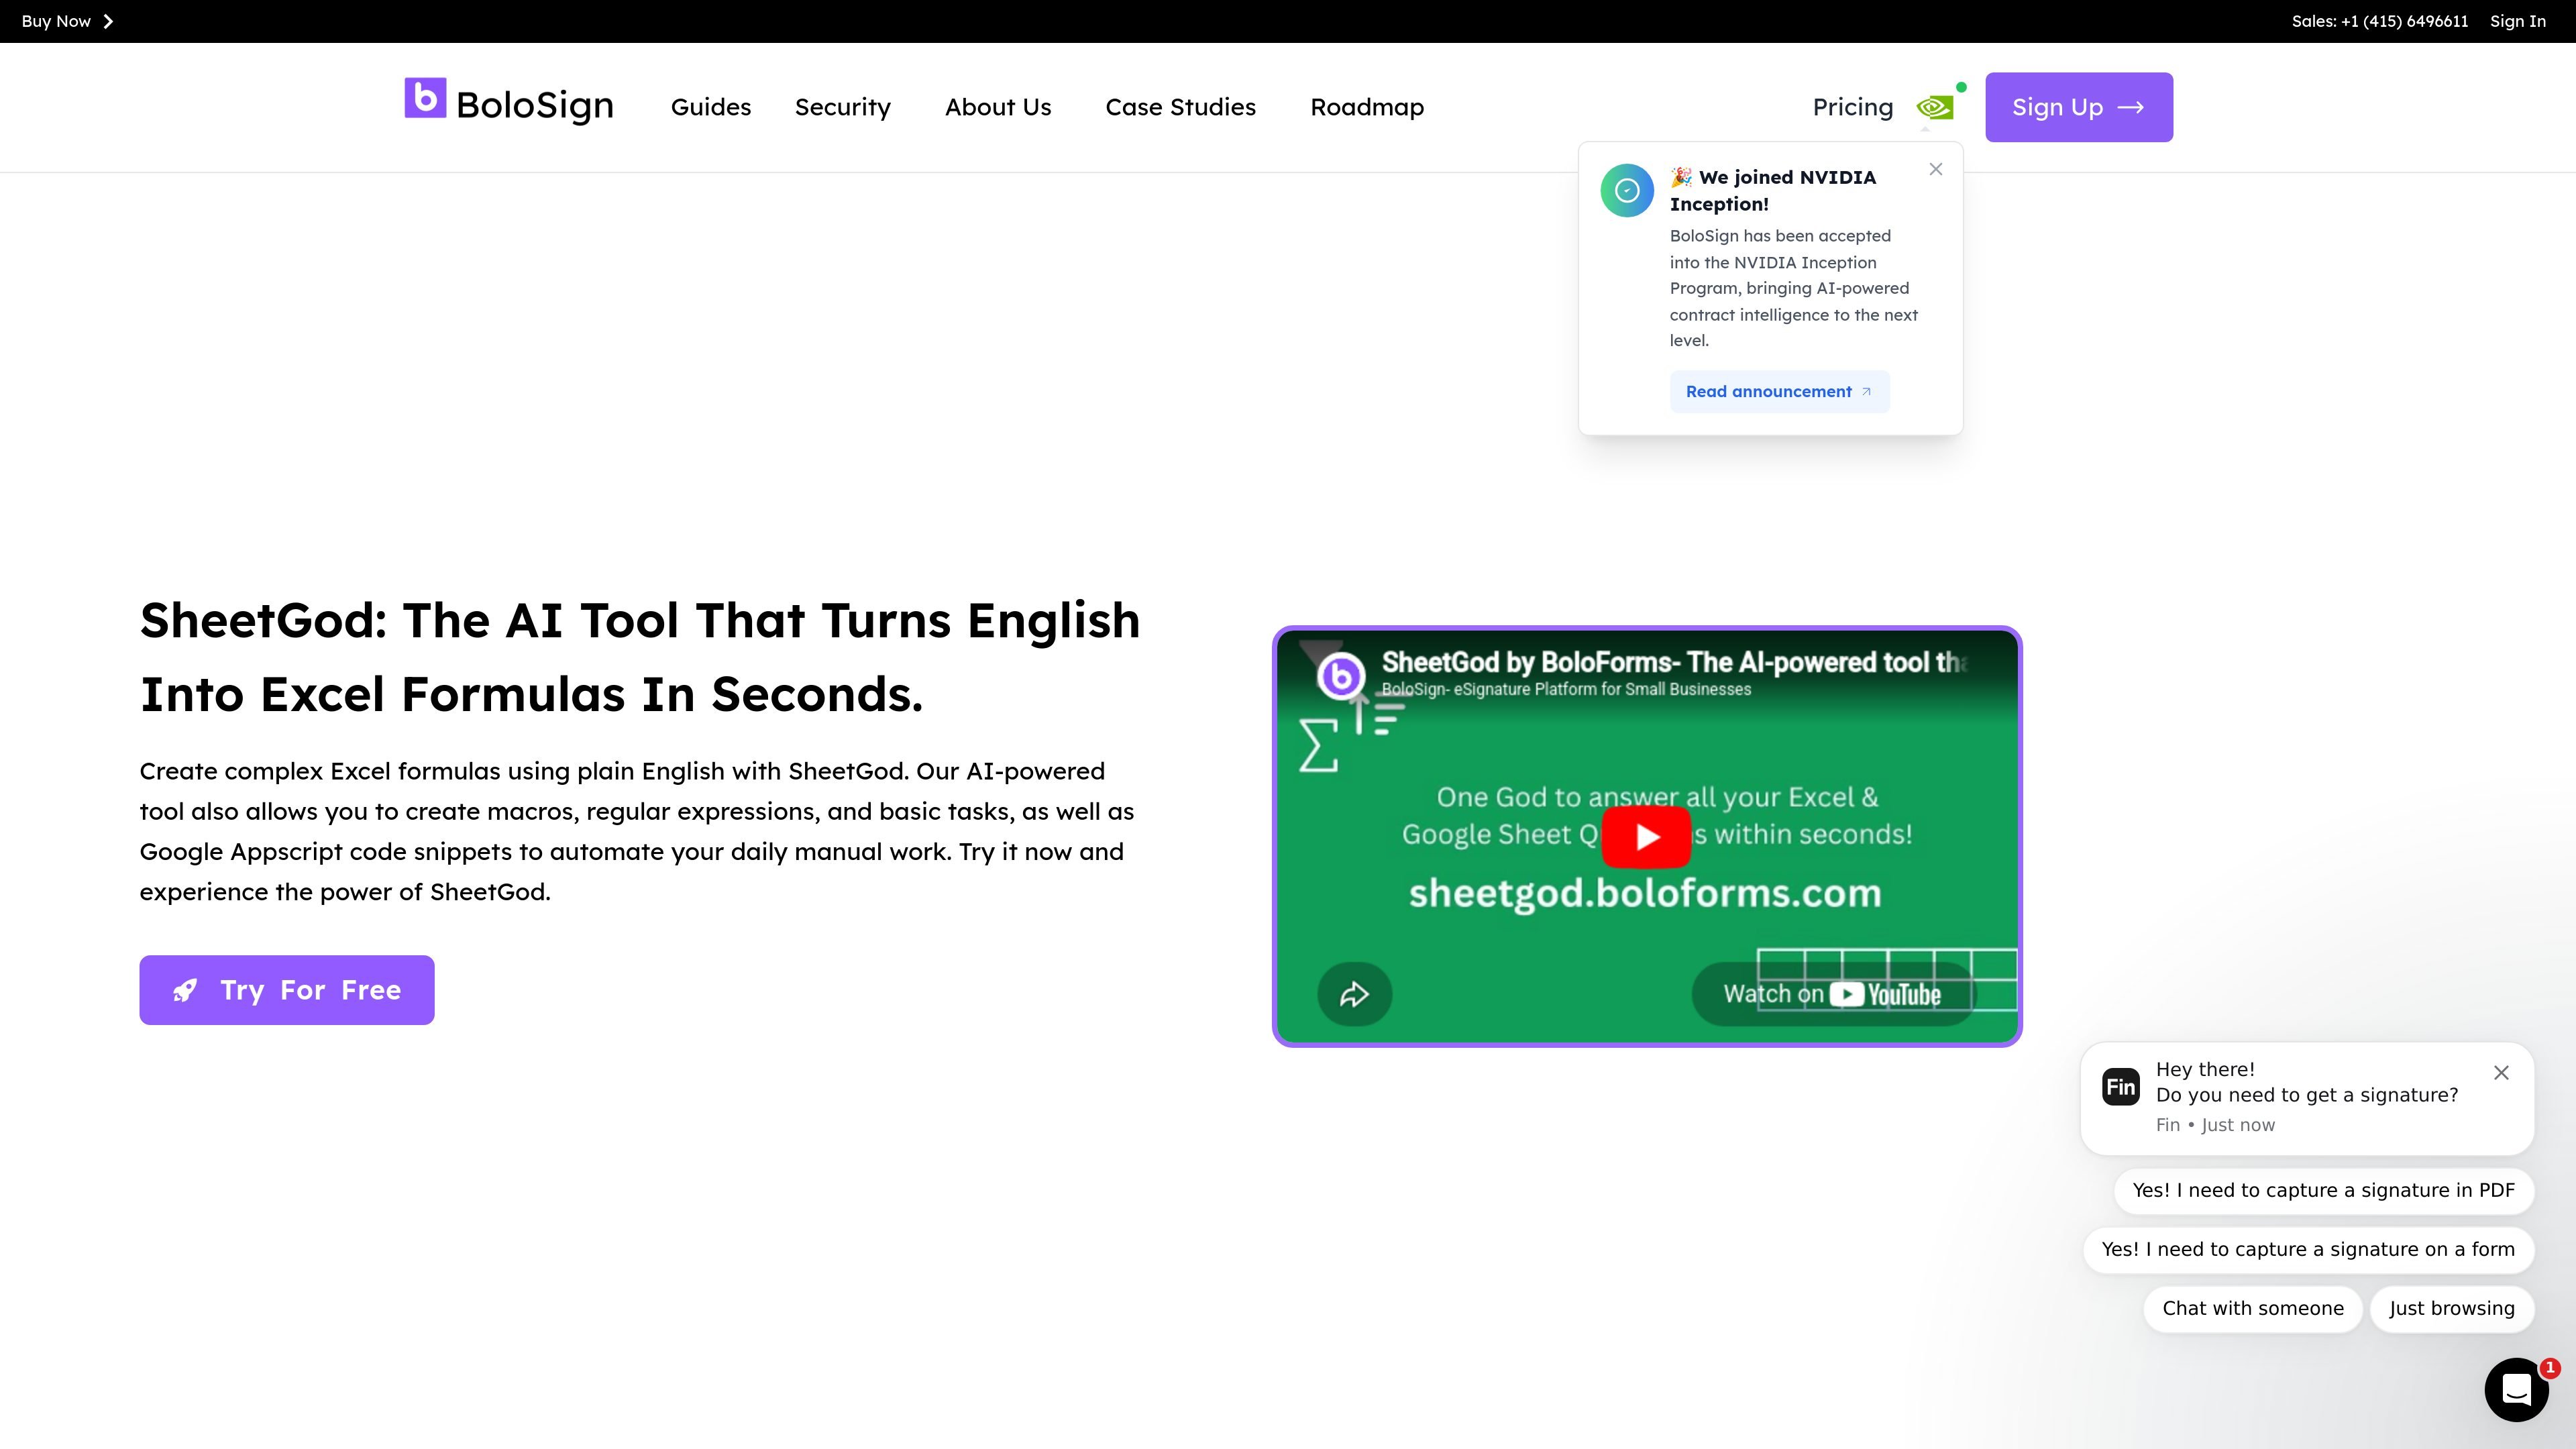
Task: Click 'Do you need to get a signature?' message
Action: pos(2306,1095)
